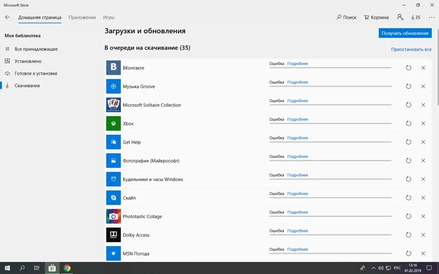Image resolution: width=439 pixels, height=274 pixels.
Task: Click the Скайп app icon
Action: click(114, 198)
